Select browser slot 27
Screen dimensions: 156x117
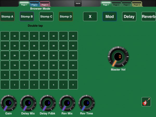click(24, 56)
